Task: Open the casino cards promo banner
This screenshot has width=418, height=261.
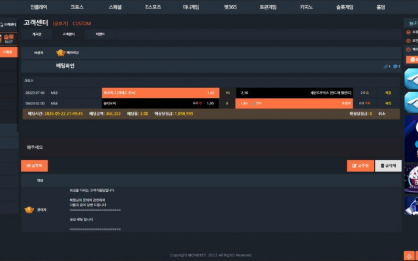Action: coord(411,179)
